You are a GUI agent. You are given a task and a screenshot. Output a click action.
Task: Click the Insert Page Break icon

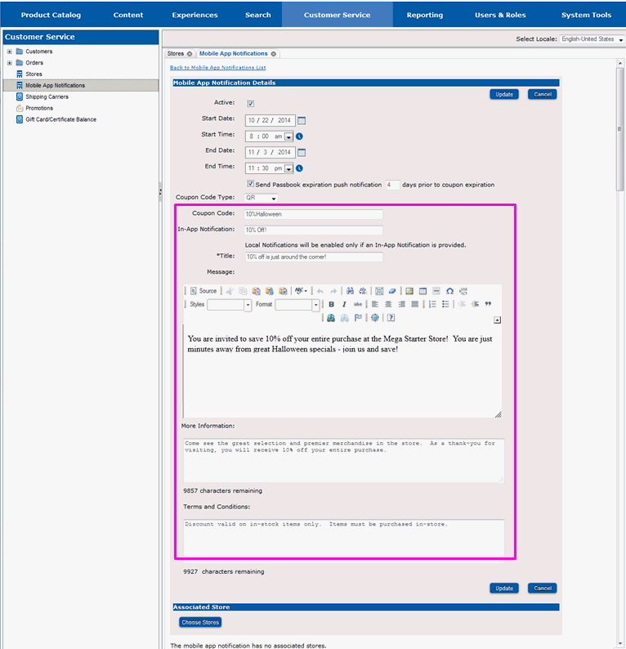point(463,291)
